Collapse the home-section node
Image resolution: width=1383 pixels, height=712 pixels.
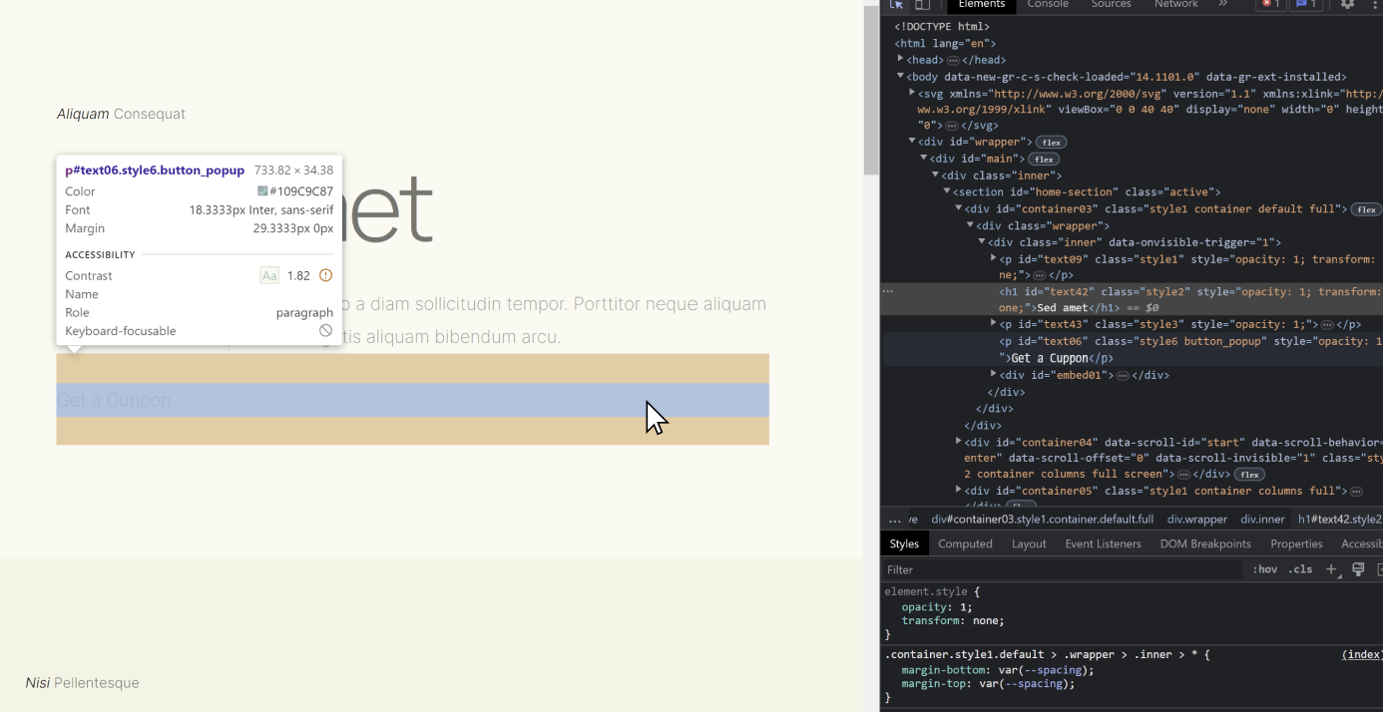pyautogui.click(x=947, y=191)
